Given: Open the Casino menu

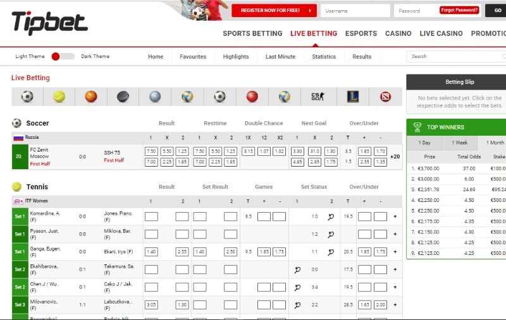Looking at the screenshot, I should (x=398, y=33).
